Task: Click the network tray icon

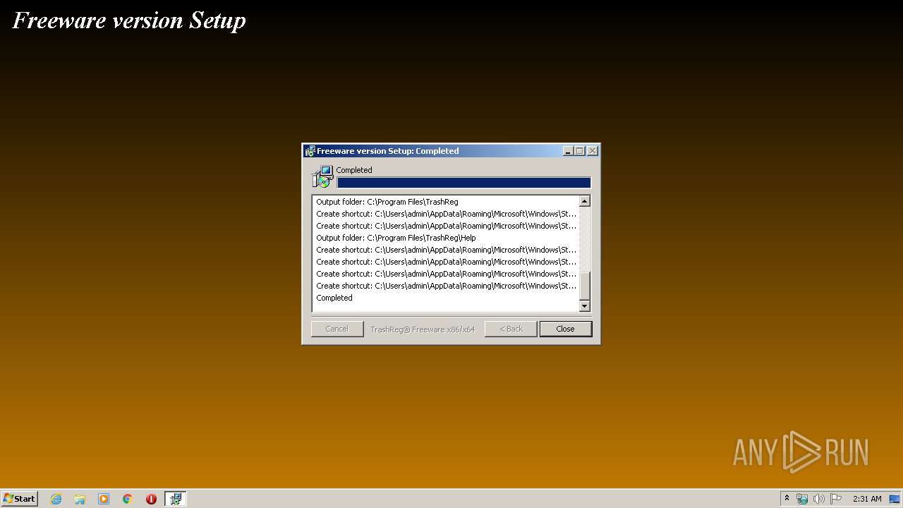Action: (802, 499)
